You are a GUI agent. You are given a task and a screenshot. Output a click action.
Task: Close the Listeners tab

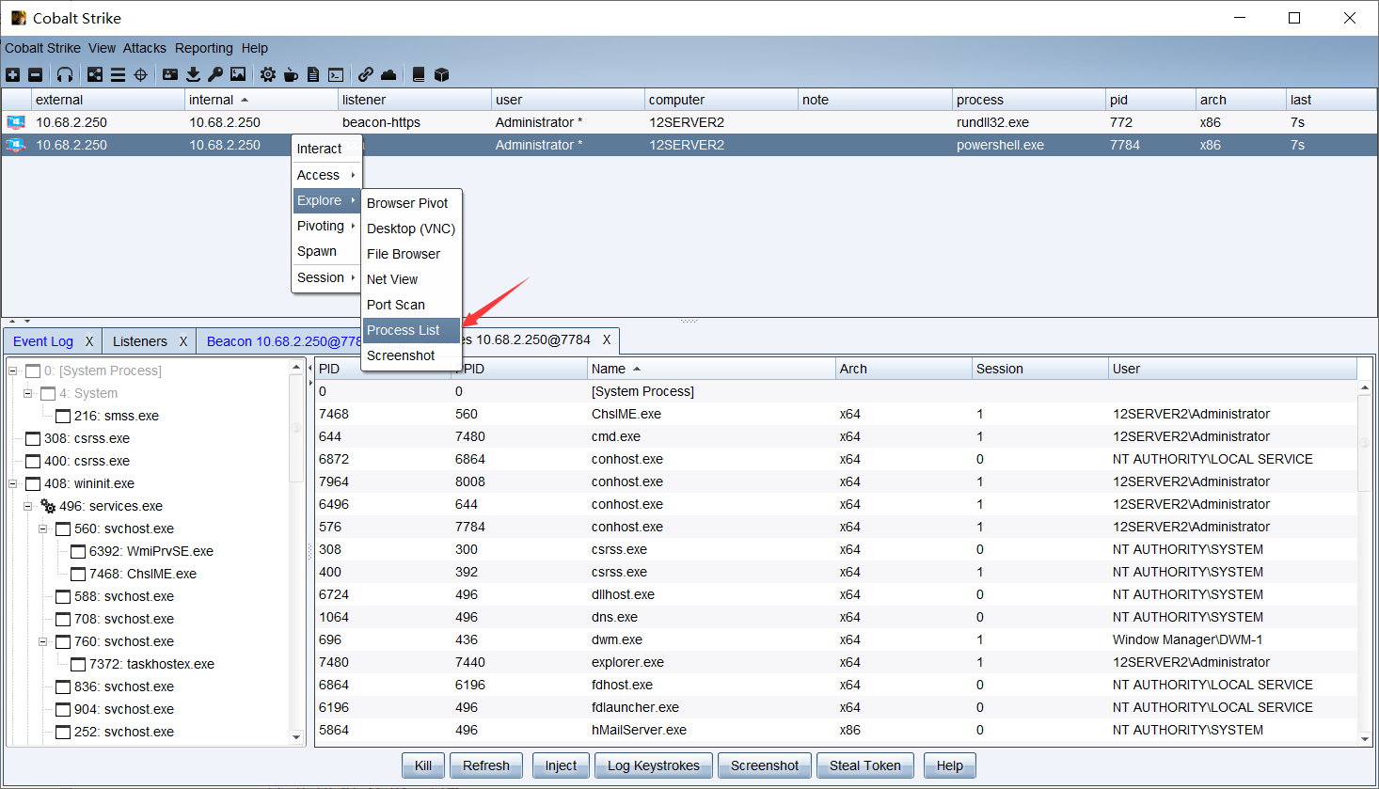[183, 341]
